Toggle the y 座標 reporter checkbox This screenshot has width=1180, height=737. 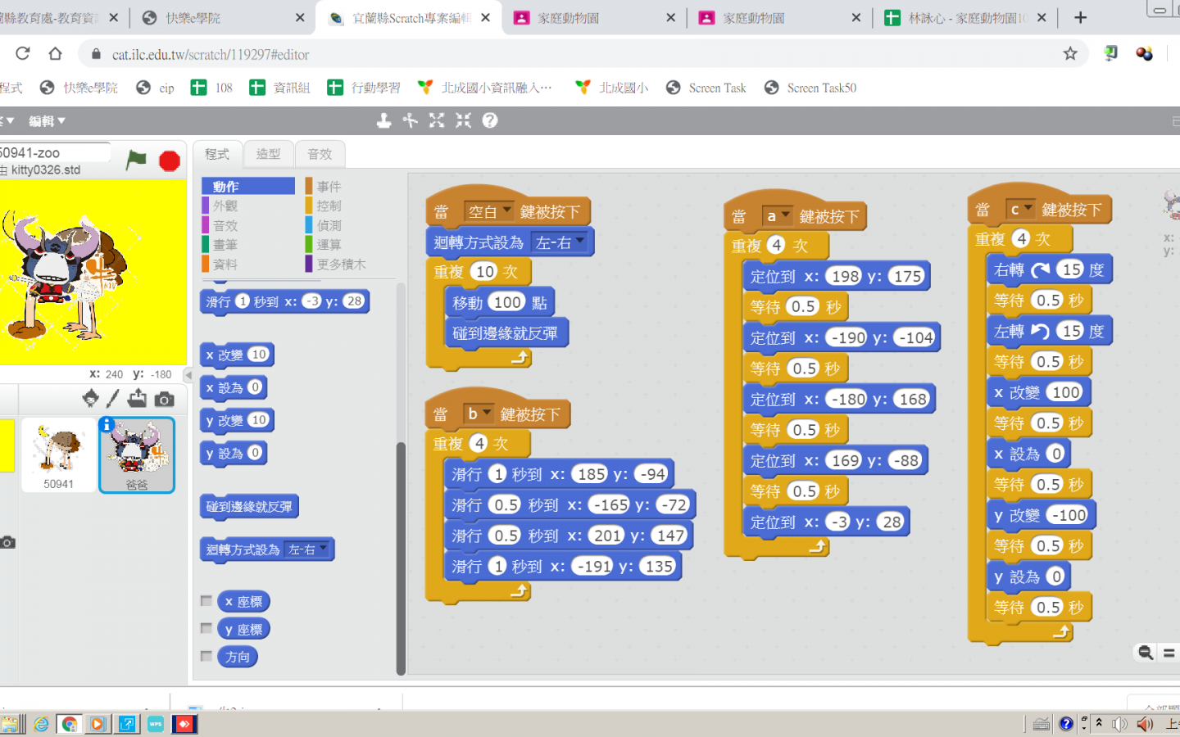[x=206, y=628]
